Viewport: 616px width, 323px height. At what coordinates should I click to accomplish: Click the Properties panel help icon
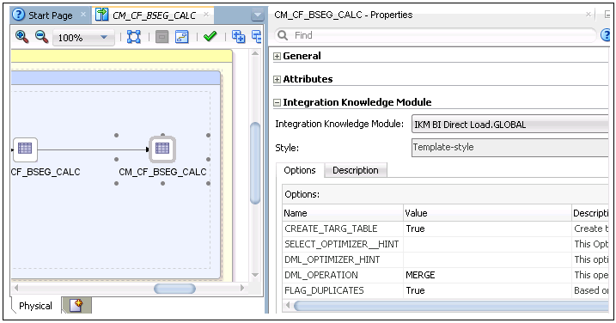[x=606, y=35]
